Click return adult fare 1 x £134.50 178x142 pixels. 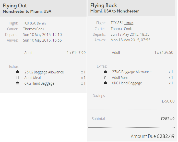click(164, 53)
